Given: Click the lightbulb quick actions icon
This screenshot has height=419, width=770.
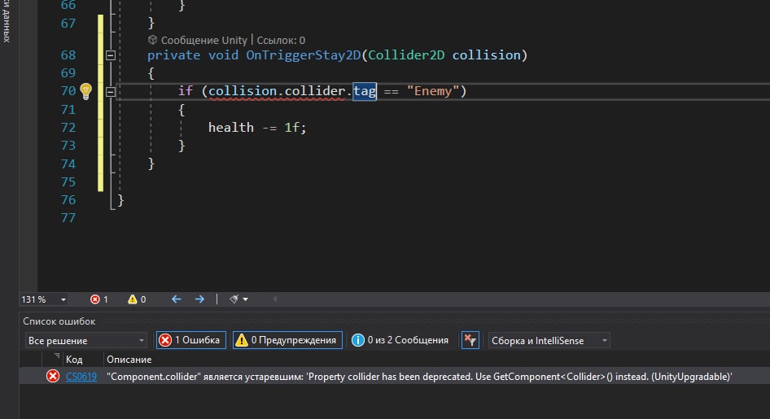Looking at the screenshot, I should tap(86, 91).
